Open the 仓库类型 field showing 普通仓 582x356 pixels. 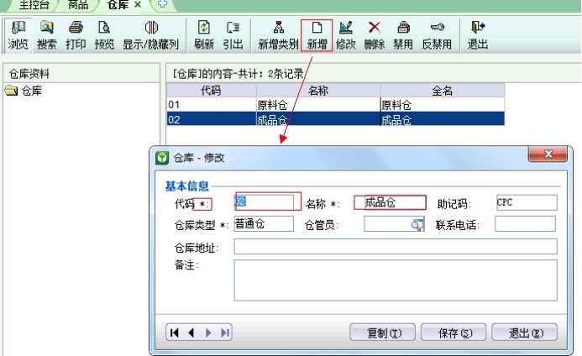[264, 224]
